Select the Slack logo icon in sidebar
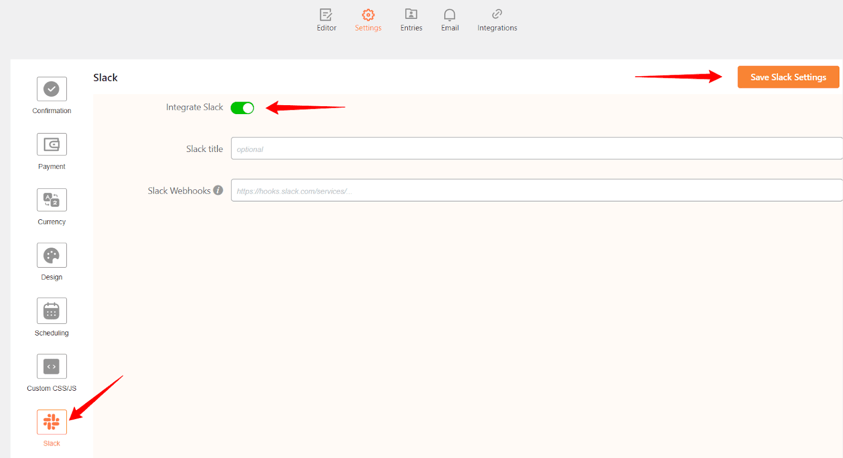The image size is (843, 458). 52,422
